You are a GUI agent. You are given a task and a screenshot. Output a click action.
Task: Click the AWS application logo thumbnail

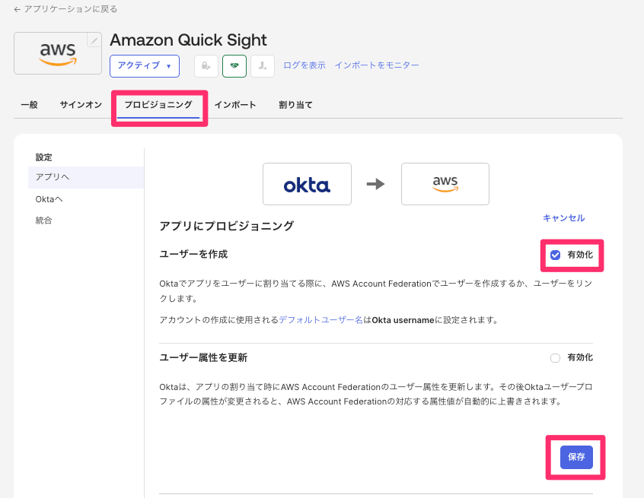click(57, 52)
